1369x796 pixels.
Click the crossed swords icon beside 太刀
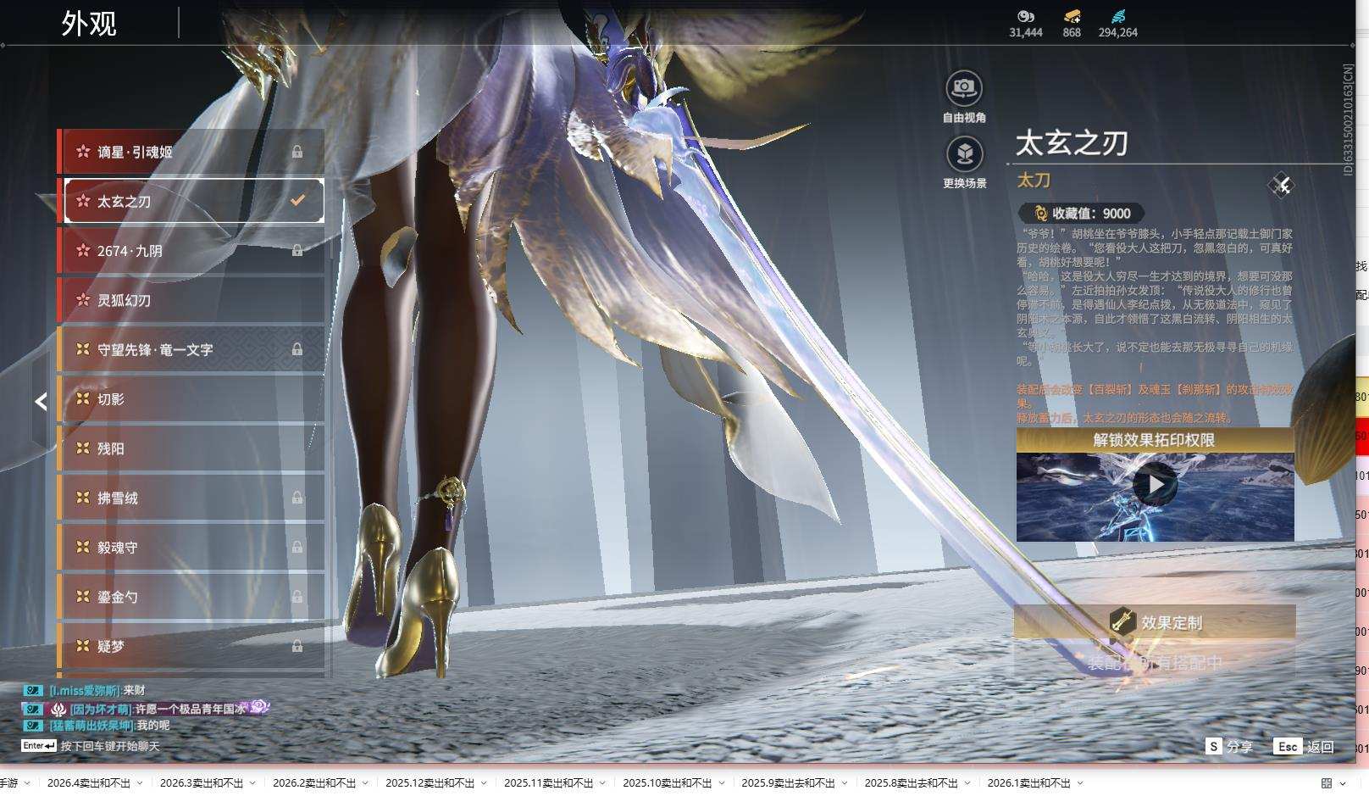coord(1281,185)
